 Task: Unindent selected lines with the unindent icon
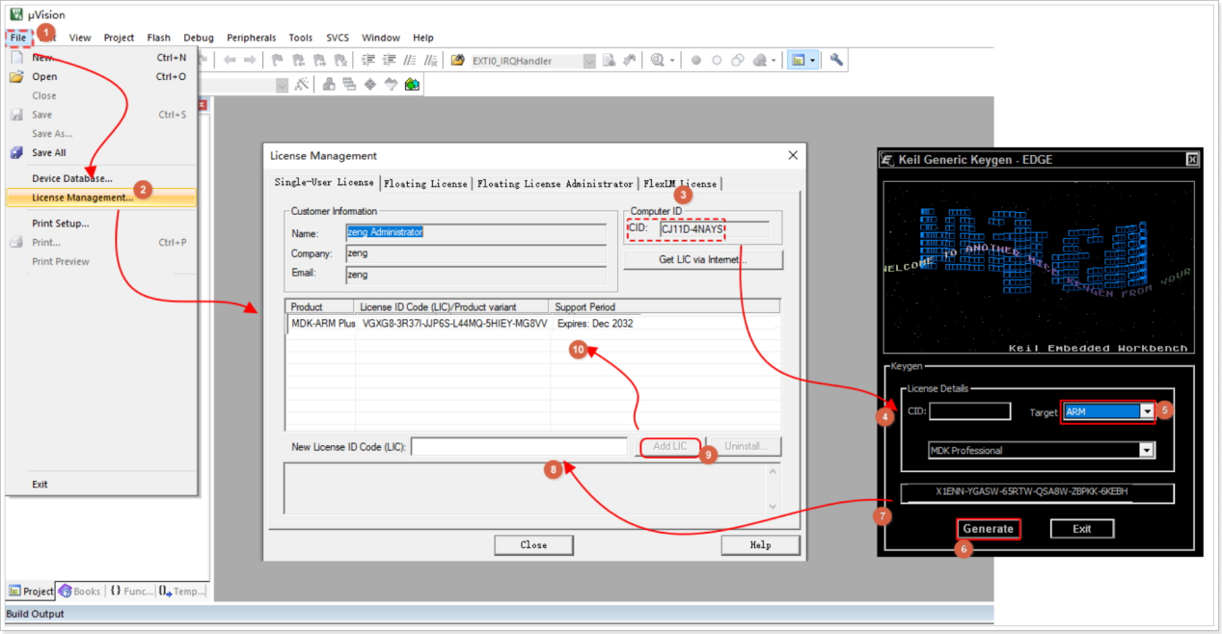tap(389, 60)
